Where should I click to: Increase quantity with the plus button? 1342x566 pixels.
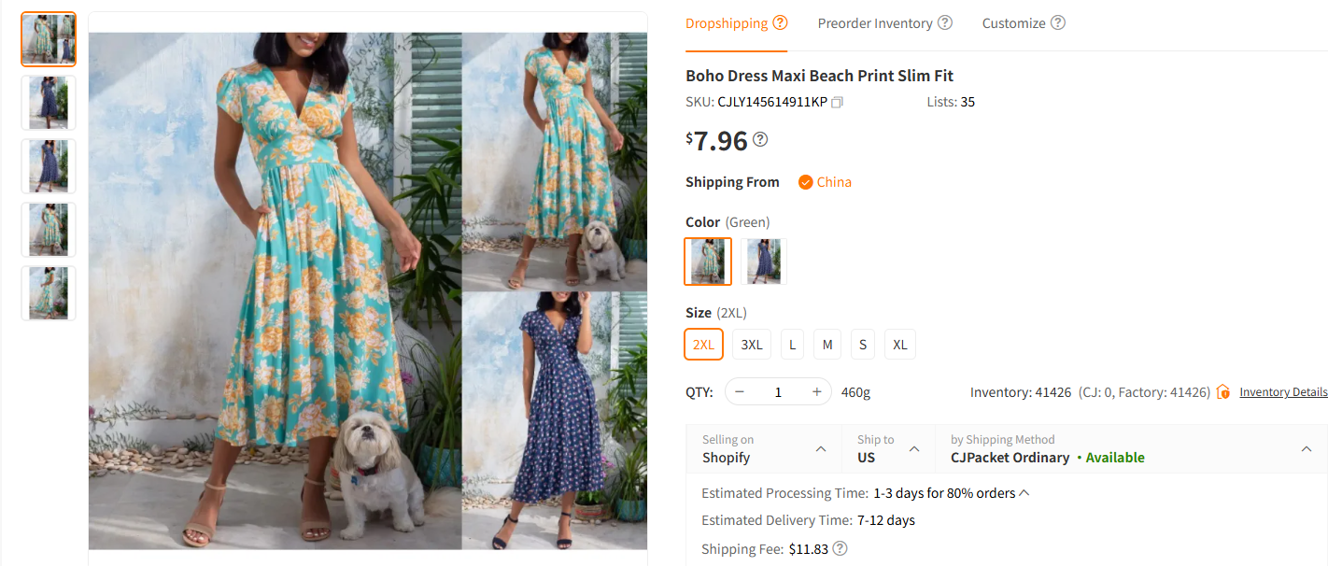(x=815, y=391)
